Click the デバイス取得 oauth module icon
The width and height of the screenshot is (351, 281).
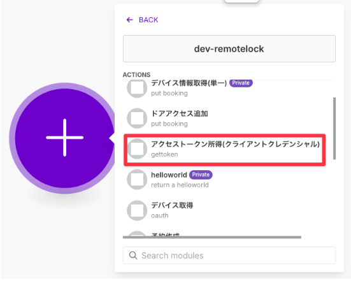tap(137, 210)
